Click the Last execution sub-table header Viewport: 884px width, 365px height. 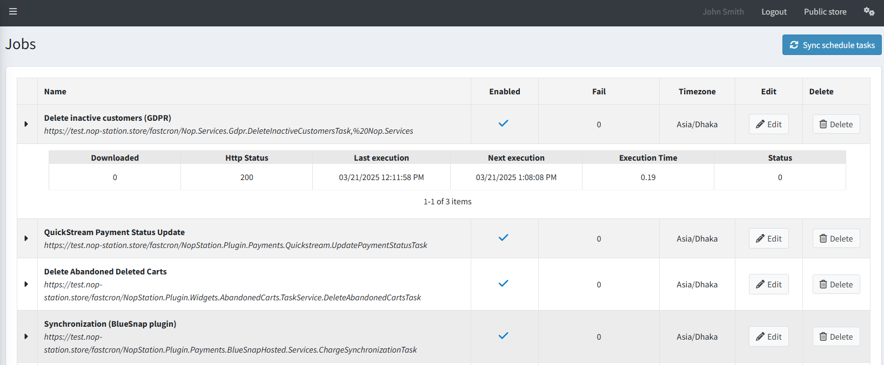point(381,158)
